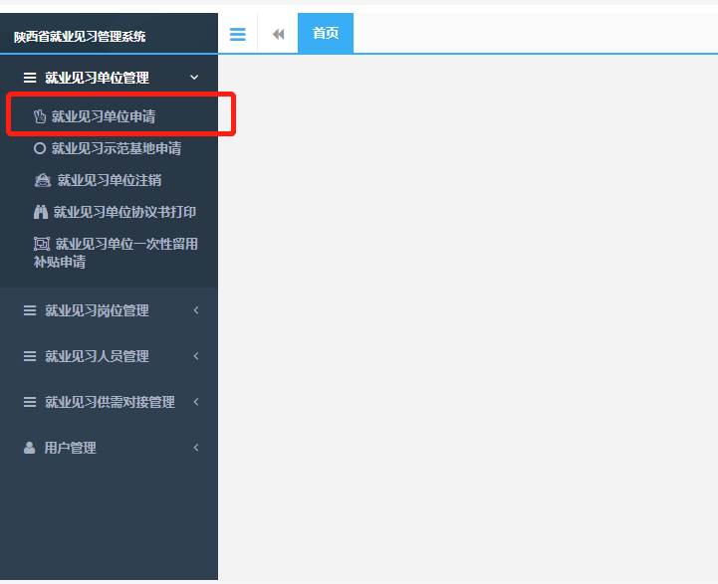This screenshot has height=584, width=718.
Task: Switch to the 首页 tab
Action: pyautogui.click(x=326, y=33)
